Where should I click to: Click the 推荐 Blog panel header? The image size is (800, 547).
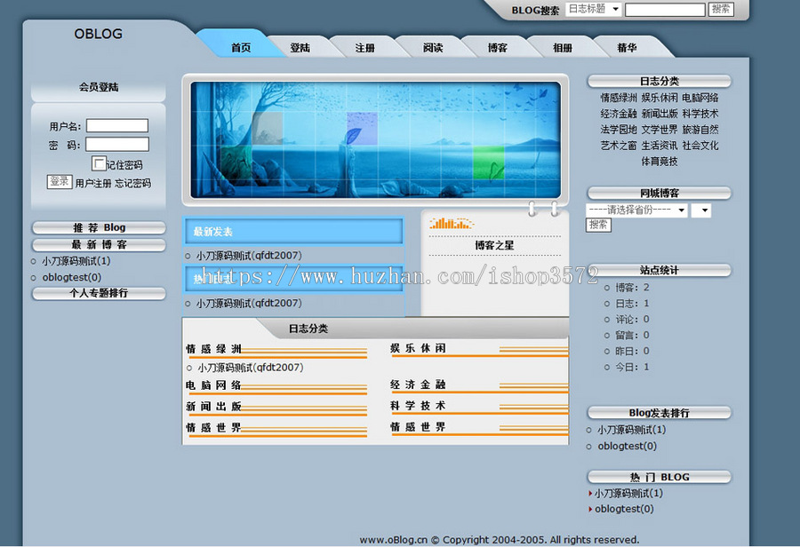point(98,226)
